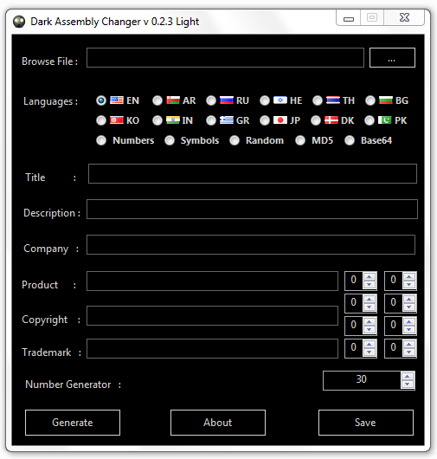Click the Greek flag icon
Viewport: 437px width, 459px height.
pos(227,120)
